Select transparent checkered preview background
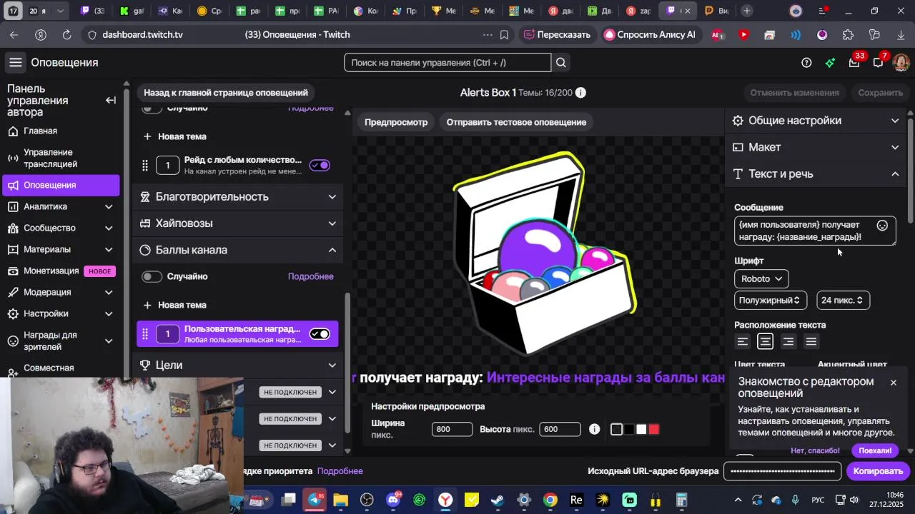Image resolution: width=915 pixels, height=514 pixels. pos(616,429)
